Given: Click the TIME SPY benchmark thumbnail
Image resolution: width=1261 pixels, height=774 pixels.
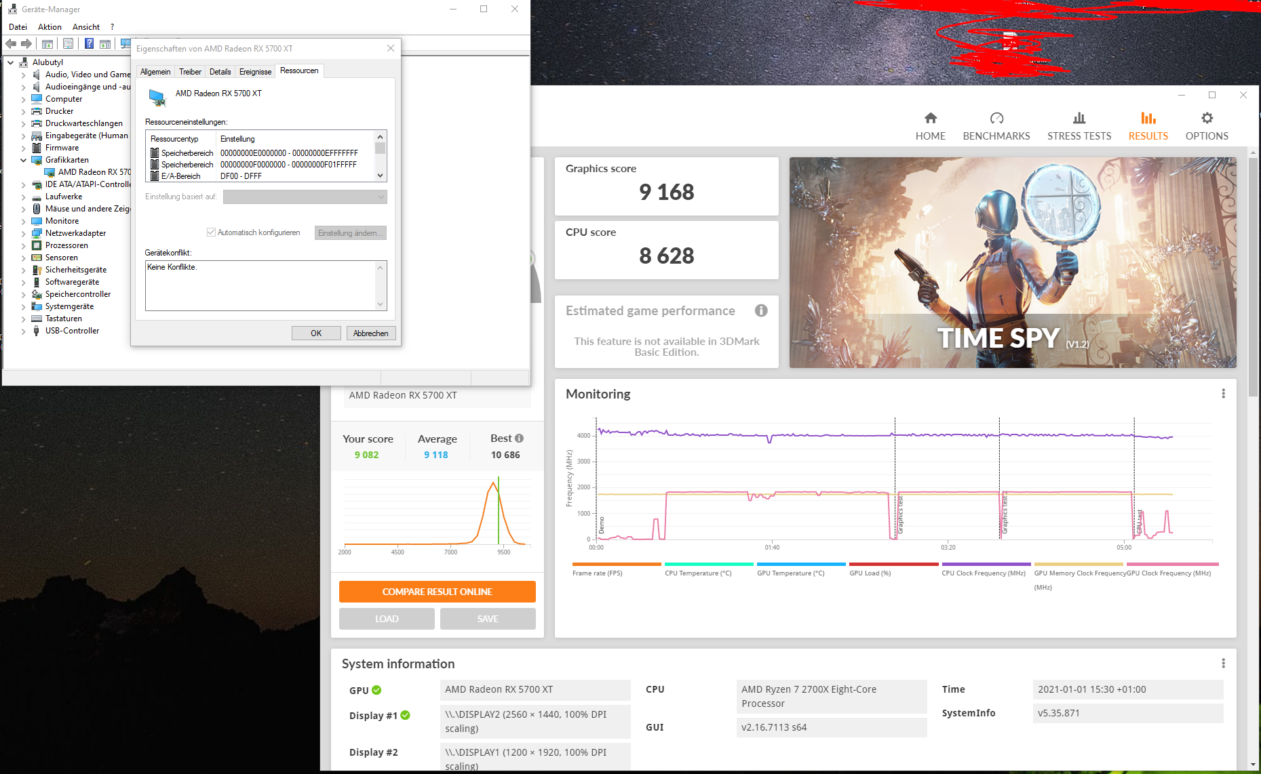Looking at the screenshot, I should pos(1013,263).
